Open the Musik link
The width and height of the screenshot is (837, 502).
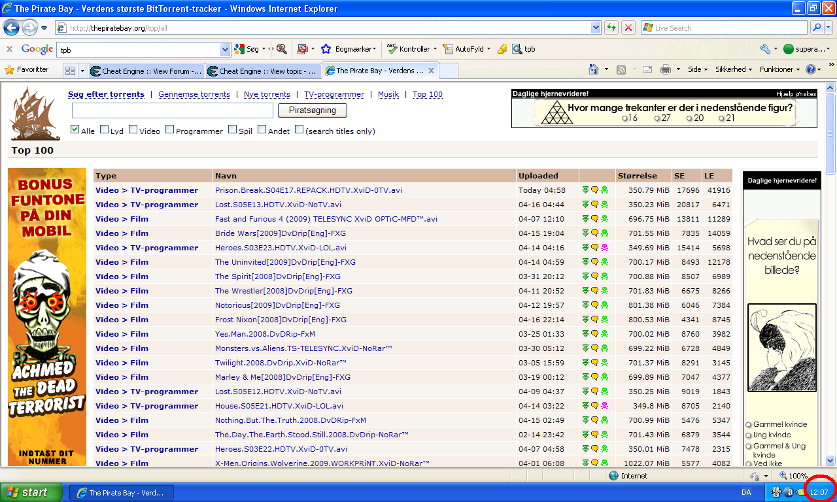coord(388,94)
